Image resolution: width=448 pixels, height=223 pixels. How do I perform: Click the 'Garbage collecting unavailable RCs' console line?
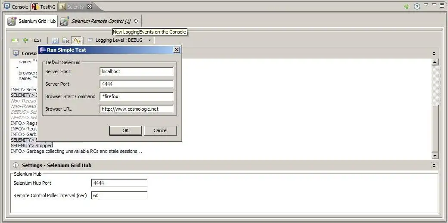tap(76, 151)
